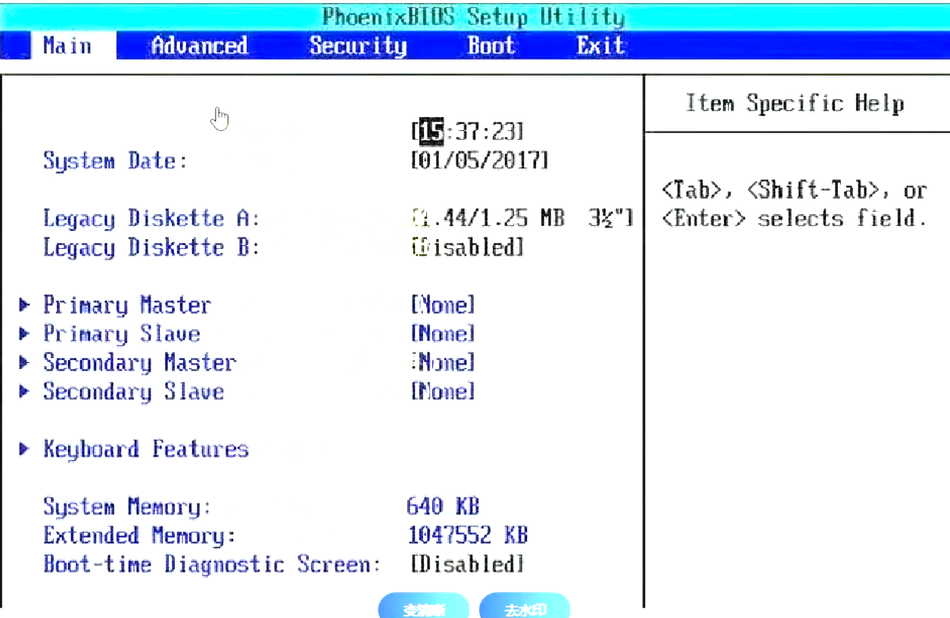This screenshot has height=618, width=950.
Task: Click the Item Specific Help heading
Action: coord(794,104)
